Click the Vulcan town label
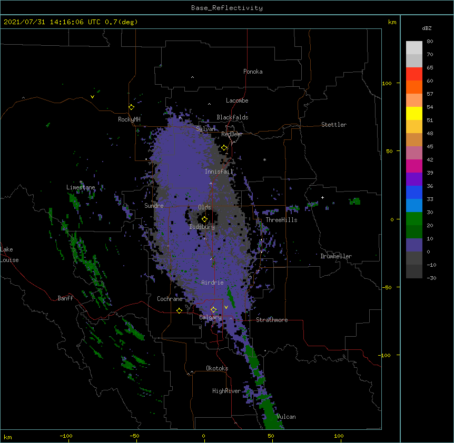Image resolution: width=454 pixels, height=443 pixels. point(286,417)
